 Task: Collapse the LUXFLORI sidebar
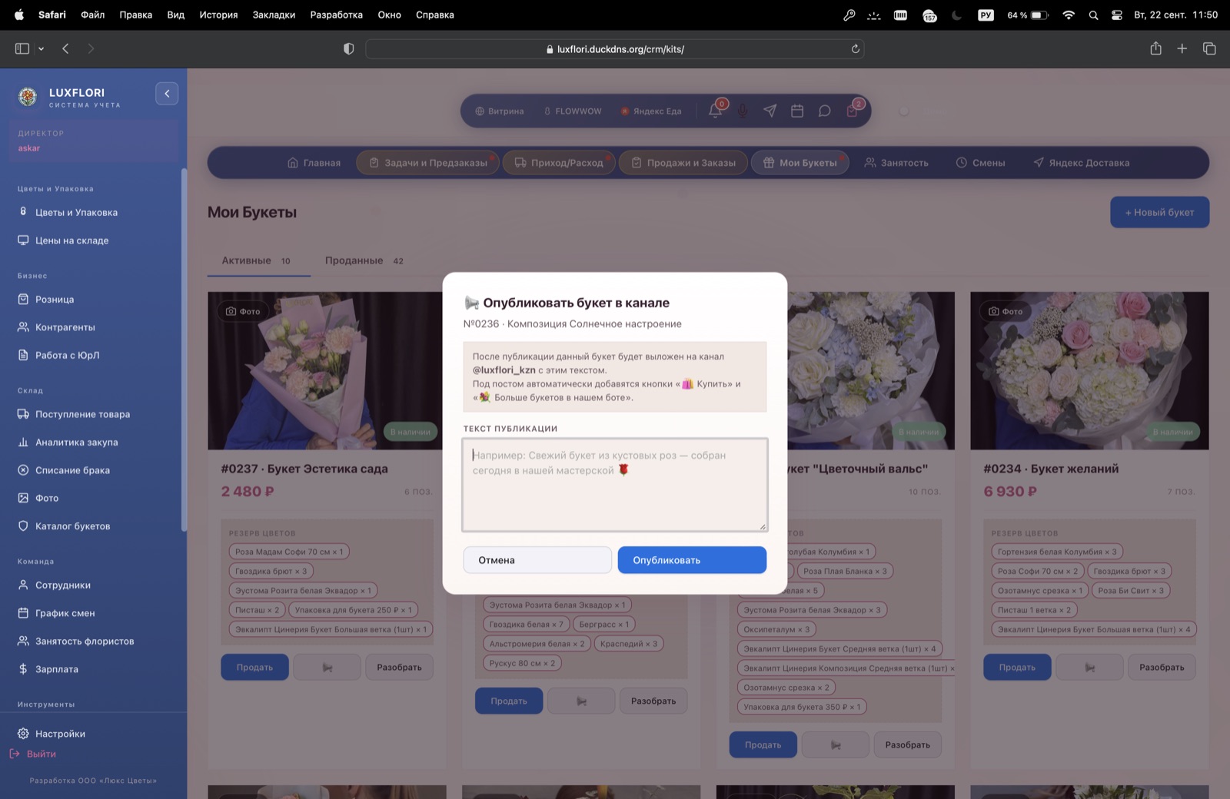(167, 94)
